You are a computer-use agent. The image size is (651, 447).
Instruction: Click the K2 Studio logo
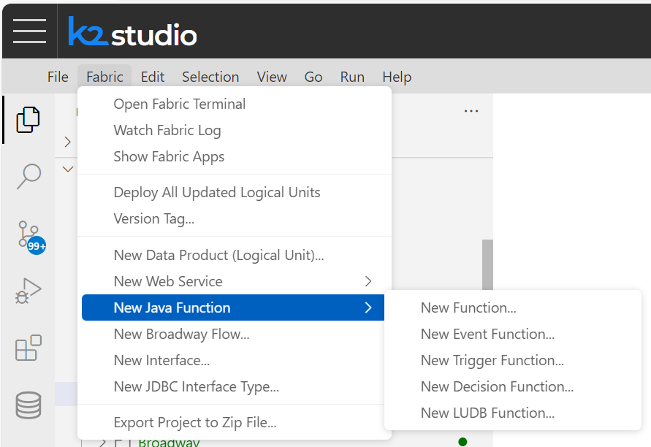(x=132, y=32)
